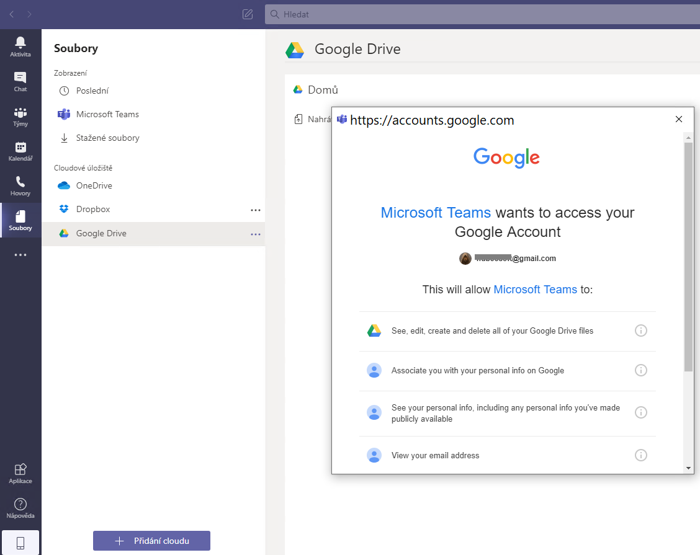The image size is (700, 555).
Task: Click the dialog scrollbar down arrow
Action: (688, 468)
